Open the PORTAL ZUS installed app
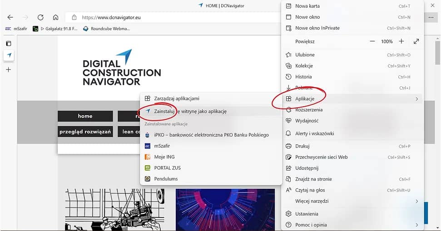The image size is (441, 231). (x=210, y=168)
